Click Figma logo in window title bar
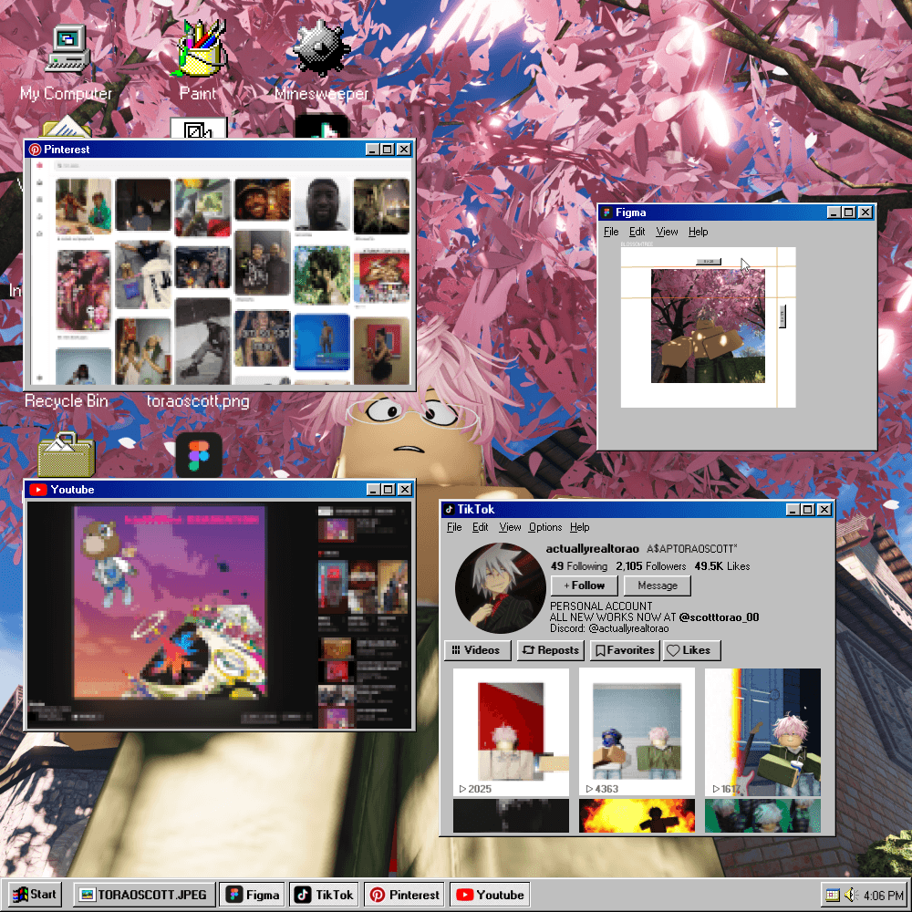This screenshot has width=912, height=912. click(607, 212)
